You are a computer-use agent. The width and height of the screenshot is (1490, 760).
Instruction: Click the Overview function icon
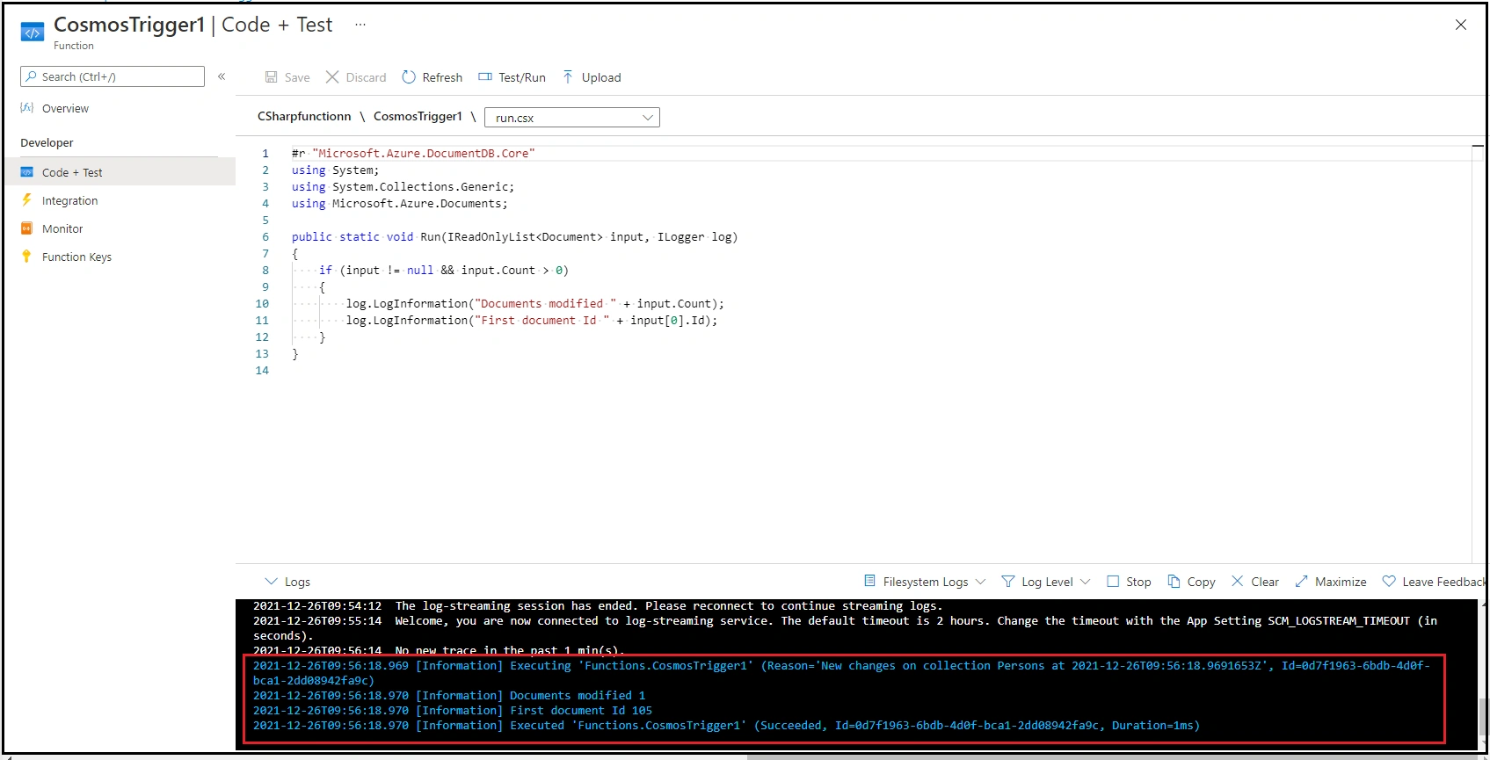(x=27, y=108)
